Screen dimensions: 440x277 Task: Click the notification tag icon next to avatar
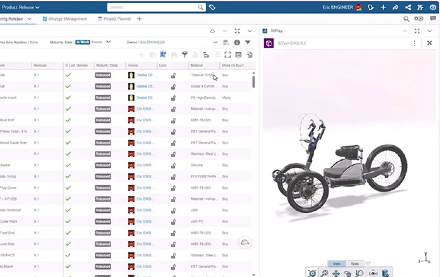pos(371,7)
